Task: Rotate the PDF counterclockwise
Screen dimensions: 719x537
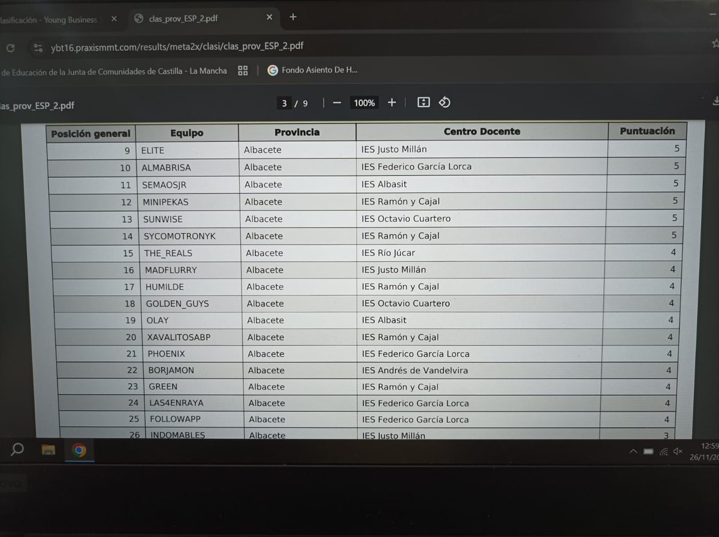Action: click(444, 102)
